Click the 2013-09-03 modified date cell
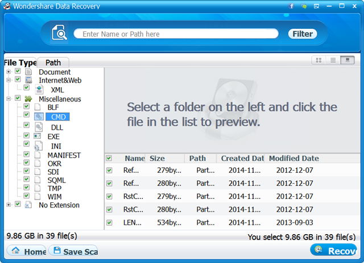Image resolution: width=364 pixels, height=263 pixels. click(295, 223)
